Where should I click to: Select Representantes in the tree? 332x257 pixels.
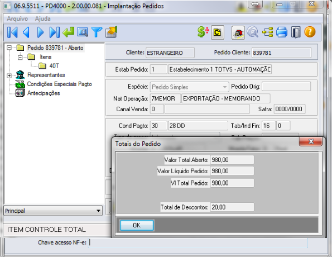pos(46,75)
